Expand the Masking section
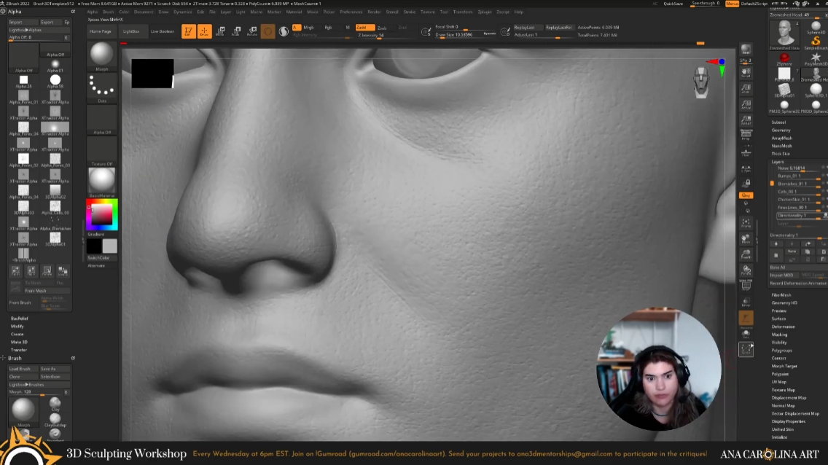Screen dimensions: 828x465 coord(779,335)
